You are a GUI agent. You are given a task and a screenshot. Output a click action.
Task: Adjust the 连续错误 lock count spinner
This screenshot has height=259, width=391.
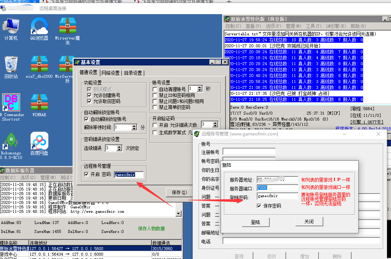tap(119, 148)
